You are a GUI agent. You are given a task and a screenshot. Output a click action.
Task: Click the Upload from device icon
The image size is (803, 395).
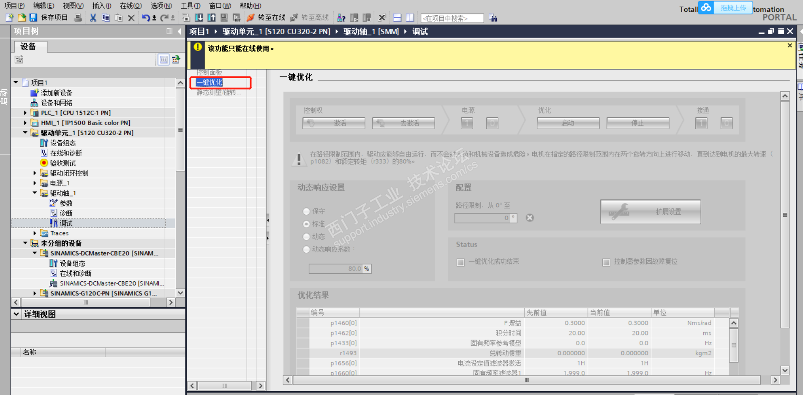pyautogui.click(x=211, y=18)
